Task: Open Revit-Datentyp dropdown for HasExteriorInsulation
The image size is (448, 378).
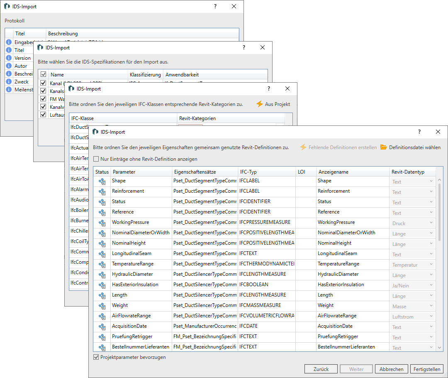Action: [x=412, y=285]
